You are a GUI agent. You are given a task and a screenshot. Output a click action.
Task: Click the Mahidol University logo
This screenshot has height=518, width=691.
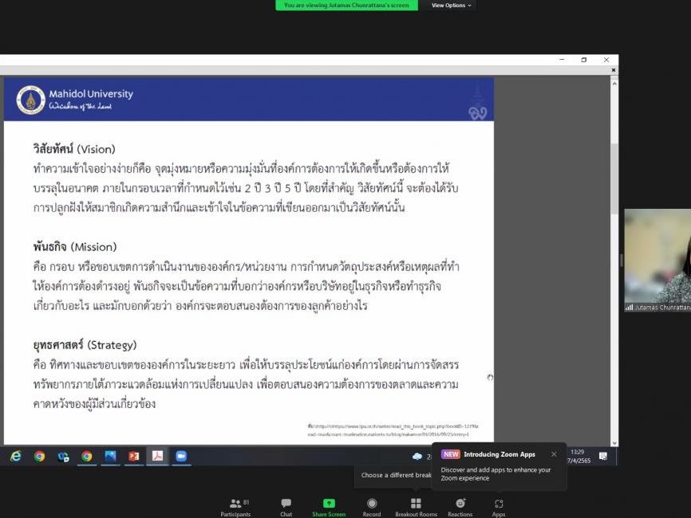point(31,100)
